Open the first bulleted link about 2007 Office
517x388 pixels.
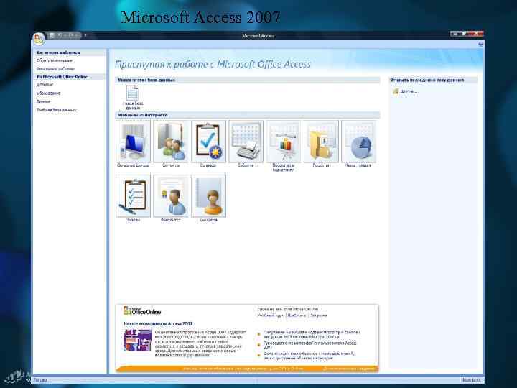pos(312,335)
